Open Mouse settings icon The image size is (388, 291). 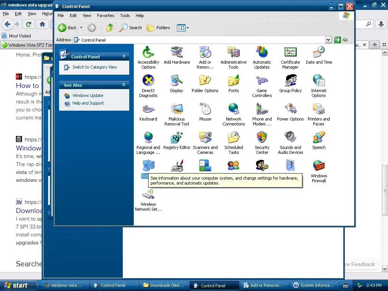[205, 112]
